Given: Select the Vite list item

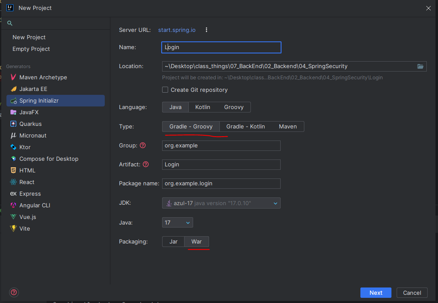Looking at the screenshot, I should 56,228.
